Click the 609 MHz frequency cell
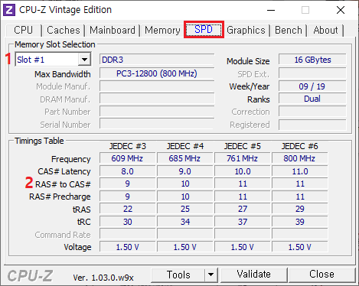 127,158
